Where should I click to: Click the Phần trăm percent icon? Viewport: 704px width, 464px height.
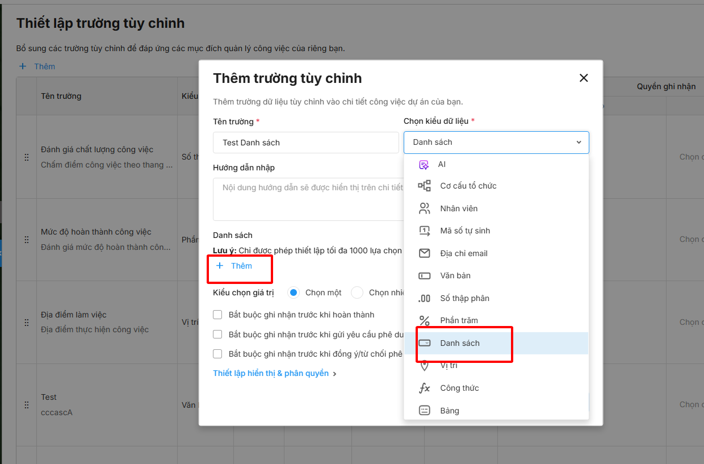[424, 320]
